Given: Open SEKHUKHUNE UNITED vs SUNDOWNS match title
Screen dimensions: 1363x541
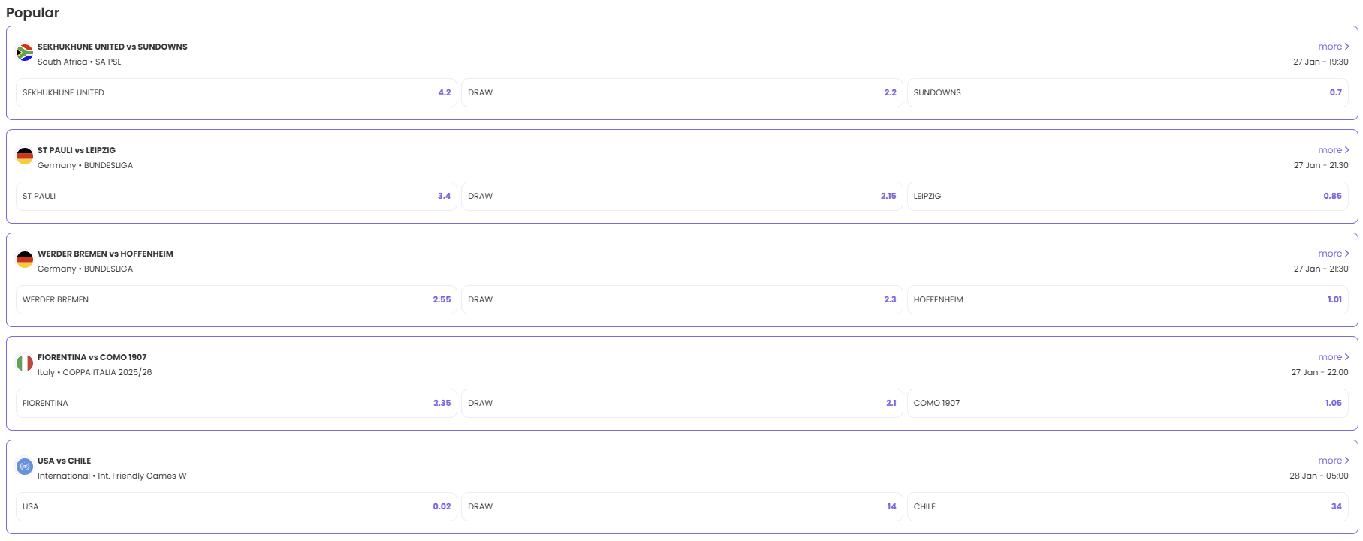Looking at the screenshot, I should [x=113, y=47].
